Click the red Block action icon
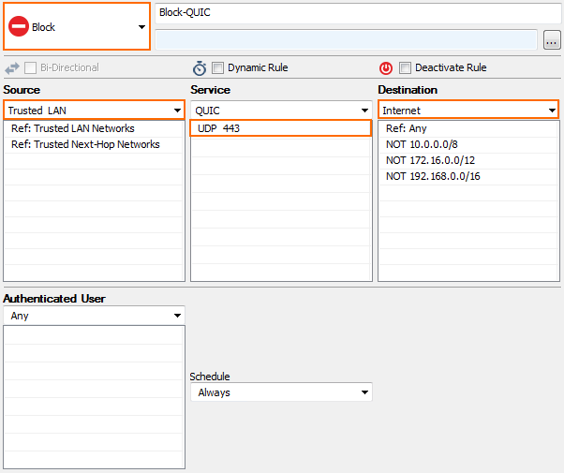Image resolution: width=564 pixels, height=473 pixels. tap(19, 26)
